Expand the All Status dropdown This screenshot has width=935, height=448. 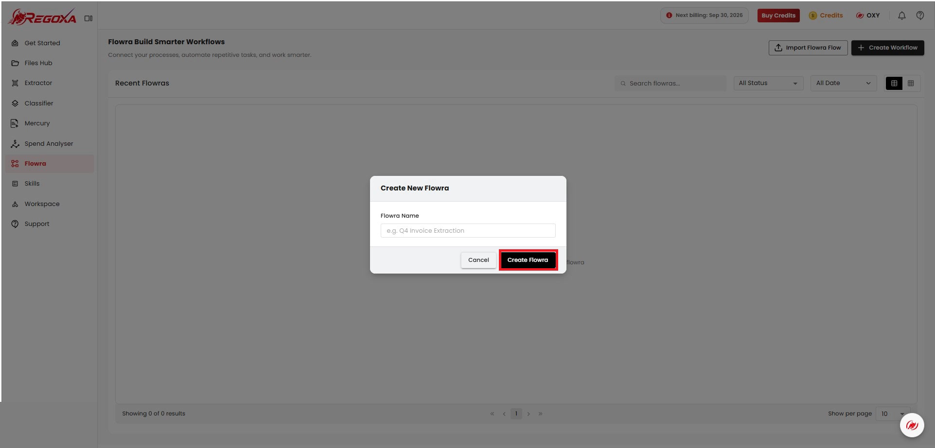click(768, 83)
